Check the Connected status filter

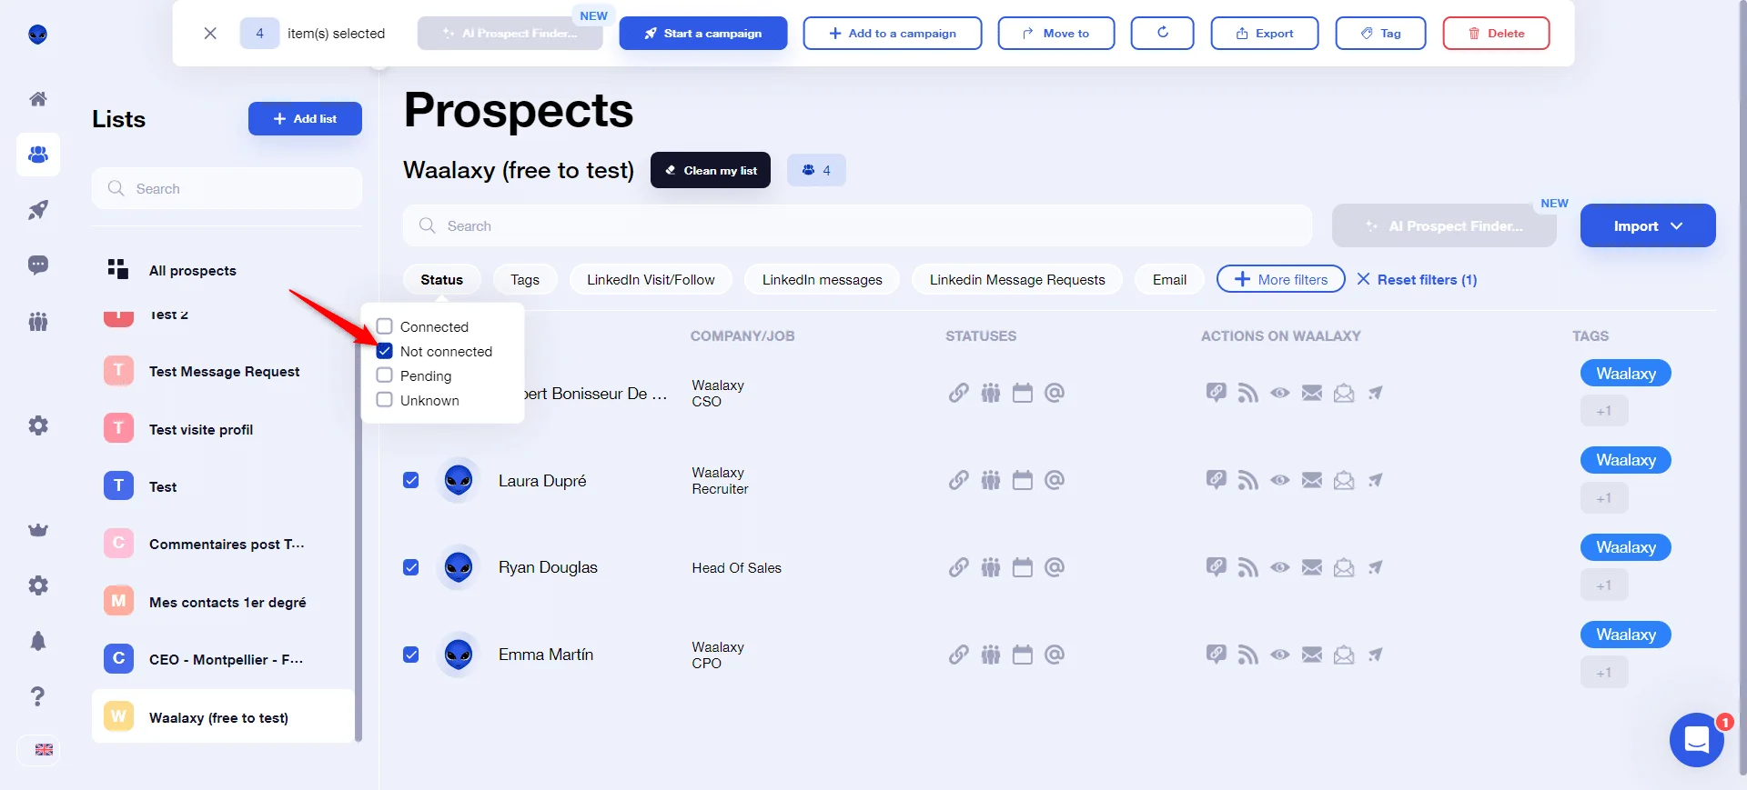tap(385, 326)
